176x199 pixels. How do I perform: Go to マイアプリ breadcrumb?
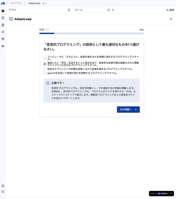(16, 3)
